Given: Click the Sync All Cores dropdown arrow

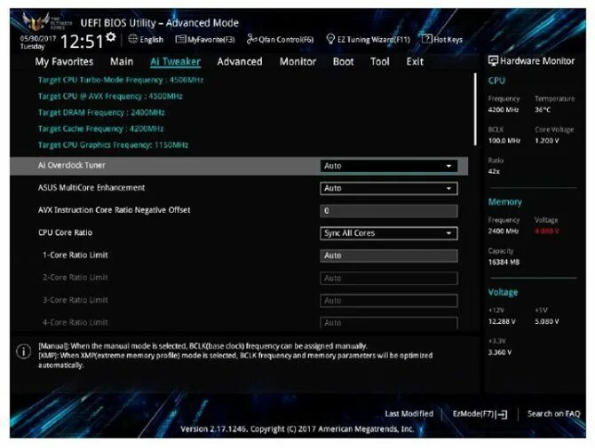Looking at the screenshot, I should tap(448, 233).
